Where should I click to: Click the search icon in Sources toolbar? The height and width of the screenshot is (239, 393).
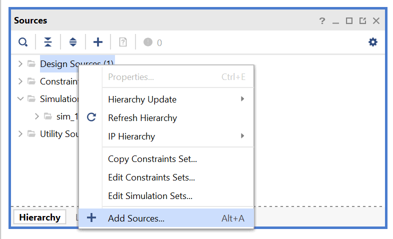(23, 42)
